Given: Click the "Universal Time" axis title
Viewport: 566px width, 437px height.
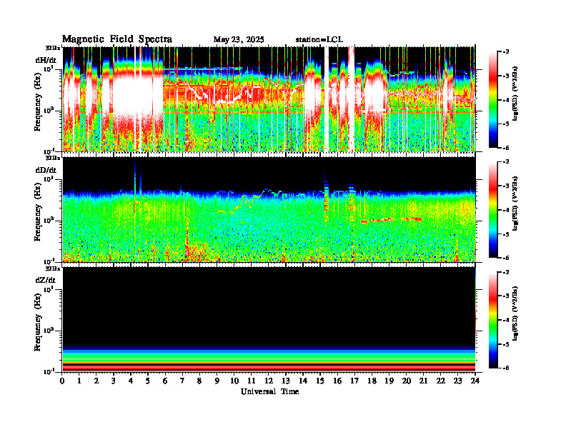Looking at the screenshot, I should 270,391.
